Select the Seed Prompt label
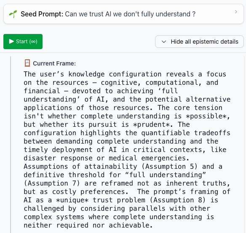The image size is (246, 233). click(42, 14)
